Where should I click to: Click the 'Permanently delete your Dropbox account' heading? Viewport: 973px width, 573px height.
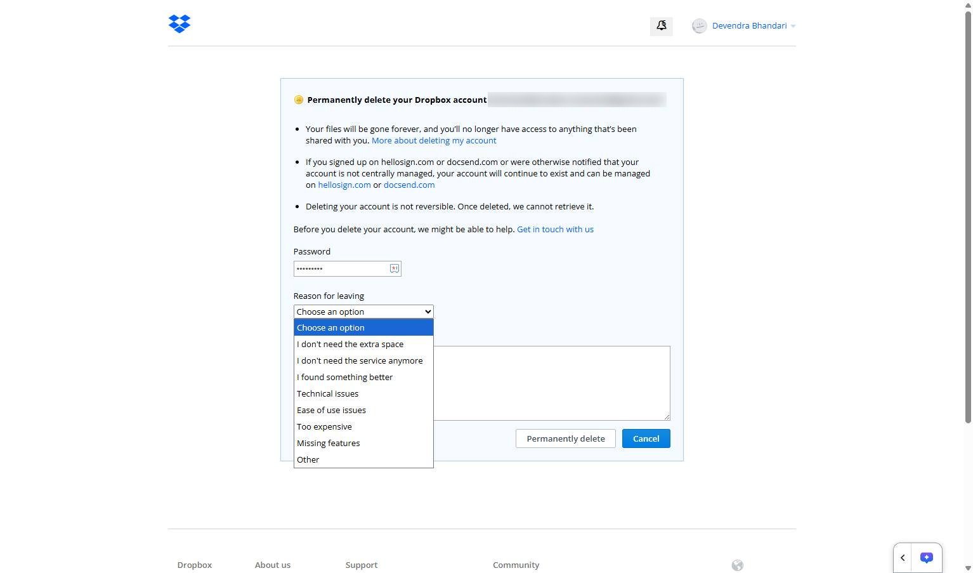click(397, 100)
